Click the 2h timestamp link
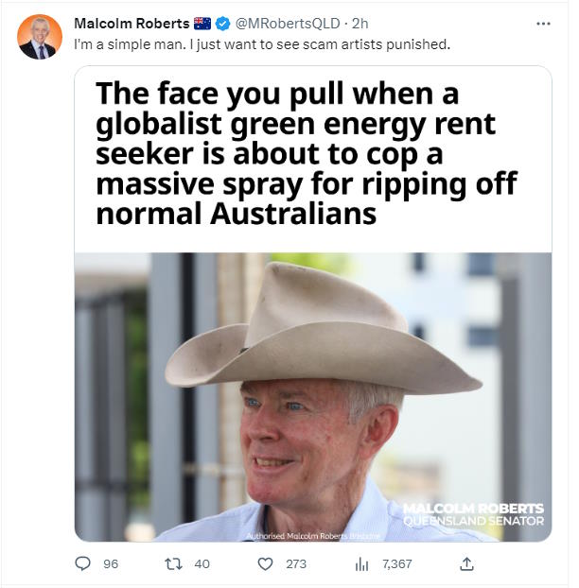 coord(360,24)
